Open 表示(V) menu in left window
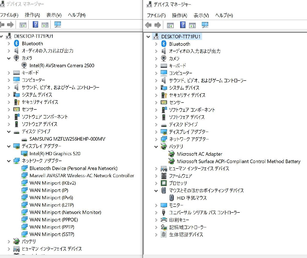Screen dimensions: 307x258 (54, 15)
